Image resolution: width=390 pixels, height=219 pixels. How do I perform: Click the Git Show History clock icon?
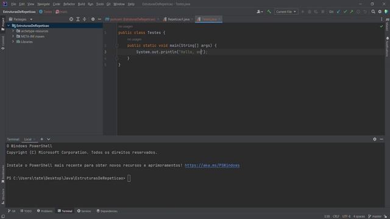358,12
